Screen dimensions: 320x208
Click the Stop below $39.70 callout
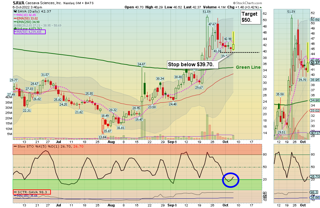[193, 65]
